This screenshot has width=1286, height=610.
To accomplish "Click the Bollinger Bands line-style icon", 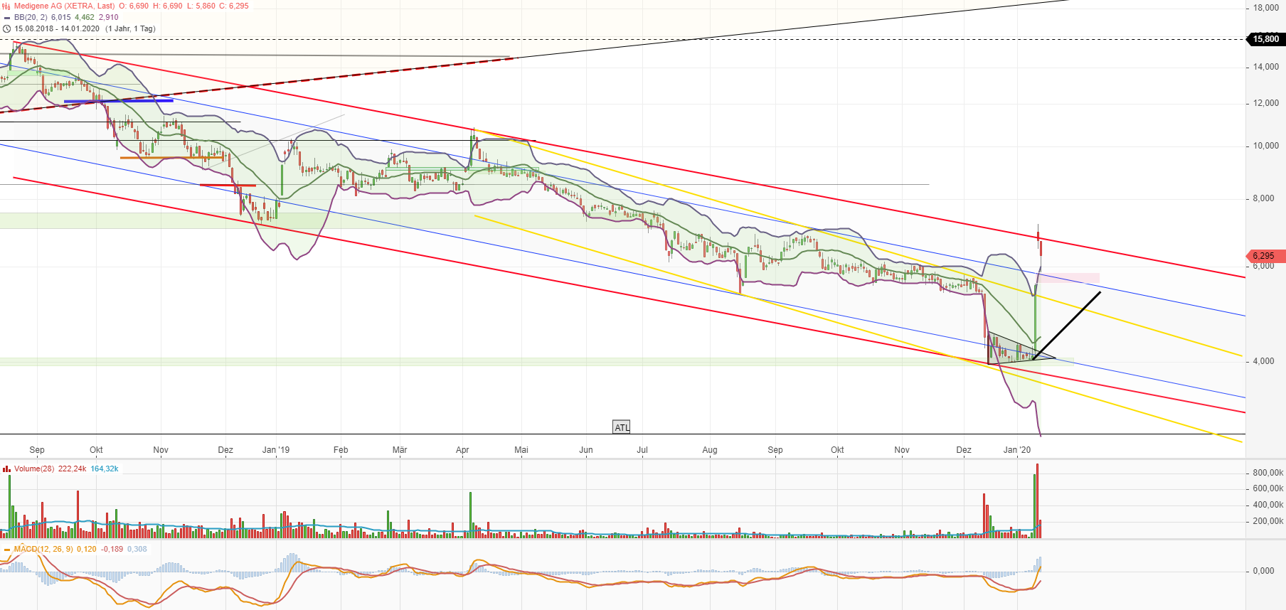I will tap(6, 17).
